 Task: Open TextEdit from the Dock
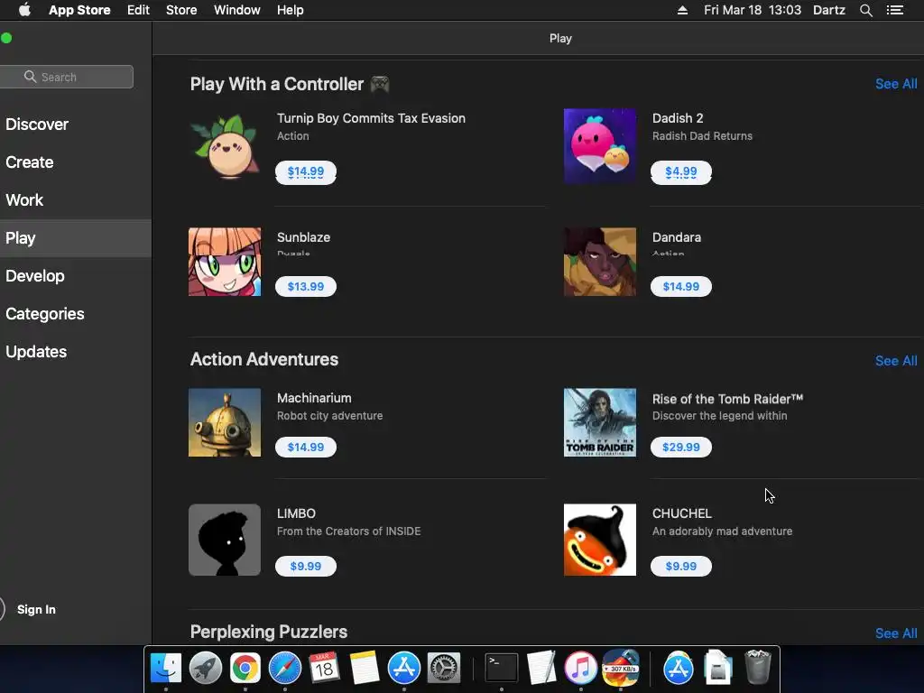541,669
